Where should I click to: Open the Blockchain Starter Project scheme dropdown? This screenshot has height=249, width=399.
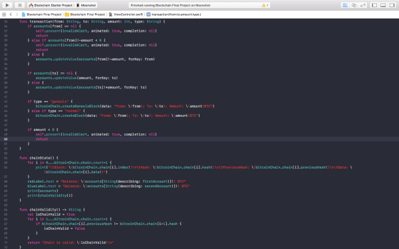coord(51,5)
